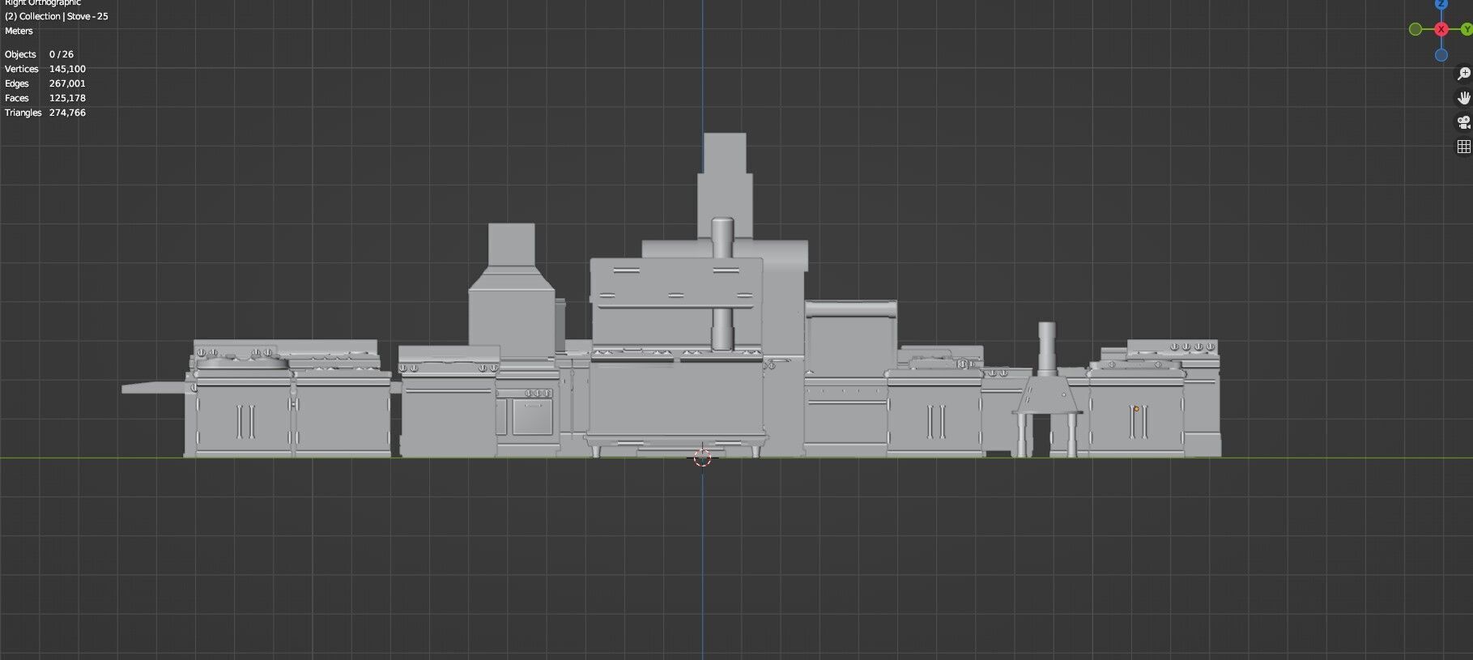
Task: Click the hollow green negative-Y gizmo circle
Action: click(x=1416, y=29)
